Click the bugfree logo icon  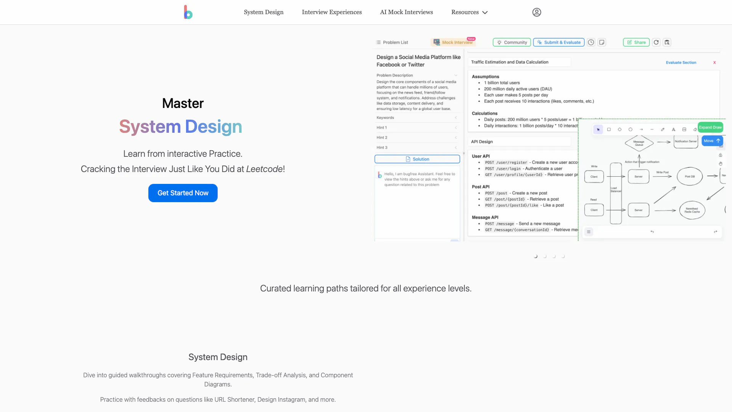coord(188,12)
